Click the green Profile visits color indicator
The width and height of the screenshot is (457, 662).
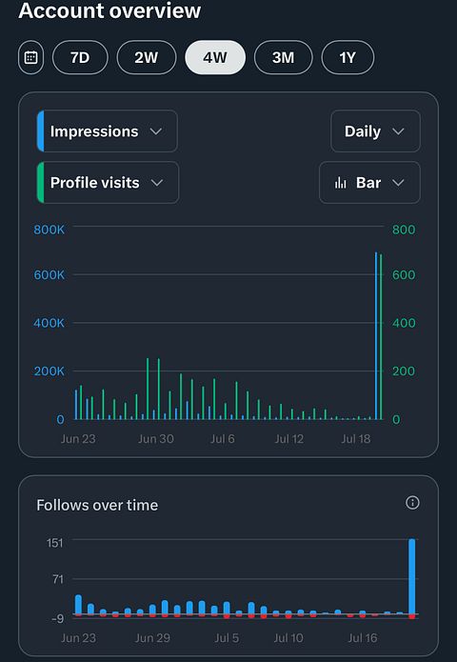[41, 183]
